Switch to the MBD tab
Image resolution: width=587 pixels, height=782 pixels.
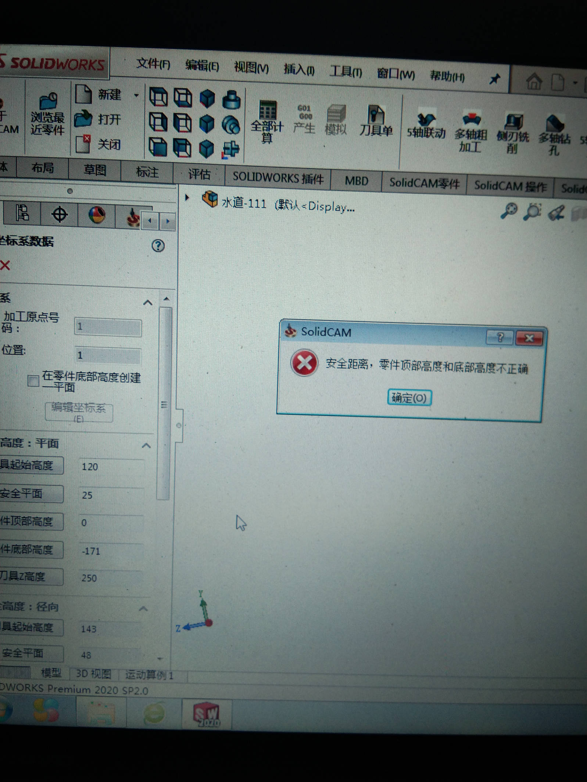356,181
